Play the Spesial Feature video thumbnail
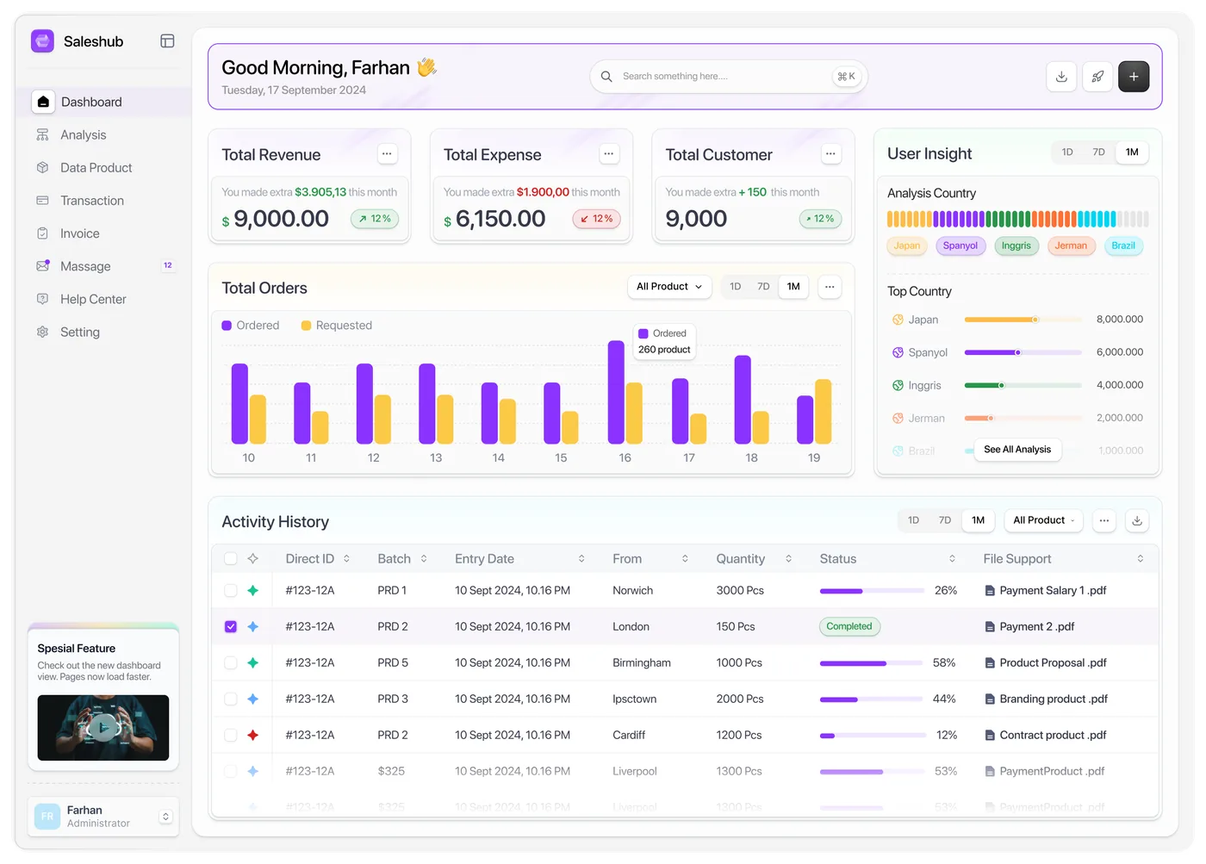Screen dimensions: 1206x864 click(x=103, y=728)
